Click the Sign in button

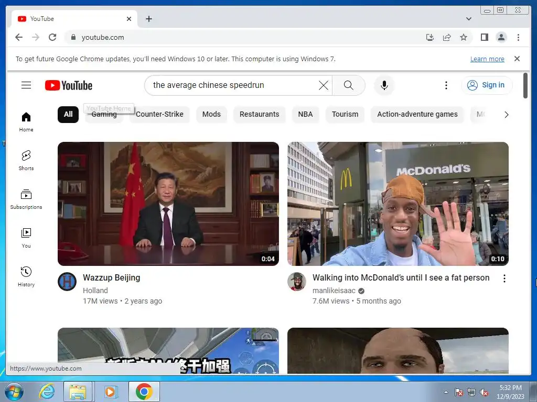point(487,85)
